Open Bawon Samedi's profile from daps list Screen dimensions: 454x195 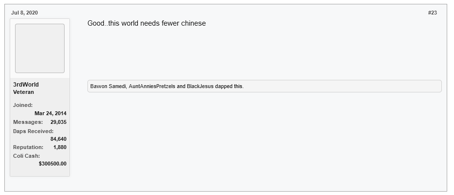[x=108, y=87]
